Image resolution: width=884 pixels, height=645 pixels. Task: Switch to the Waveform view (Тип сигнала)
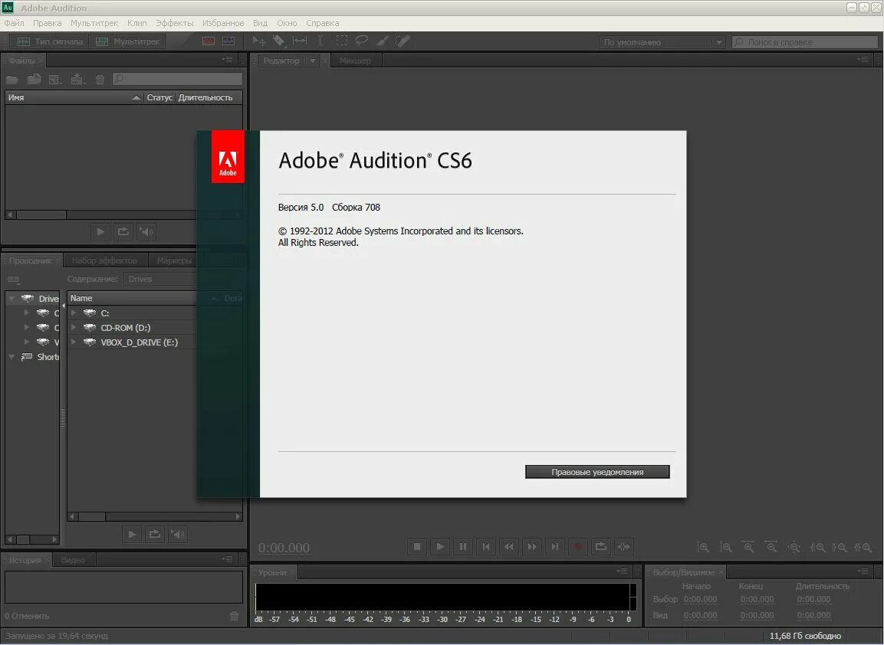(50, 41)
